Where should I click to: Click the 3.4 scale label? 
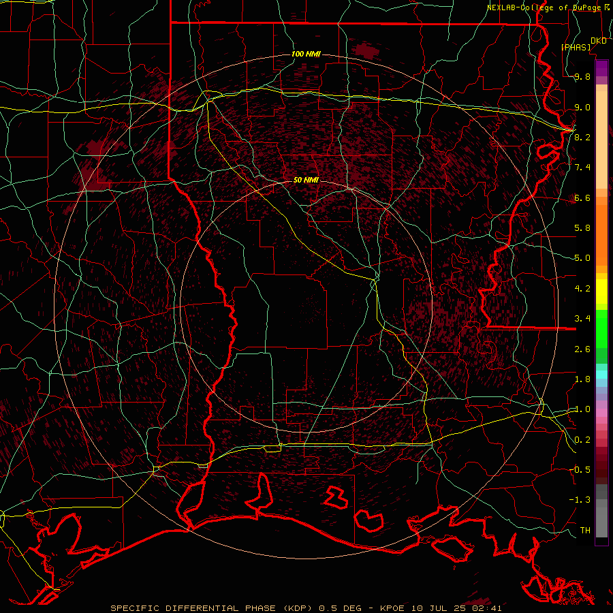pos(582,319)
